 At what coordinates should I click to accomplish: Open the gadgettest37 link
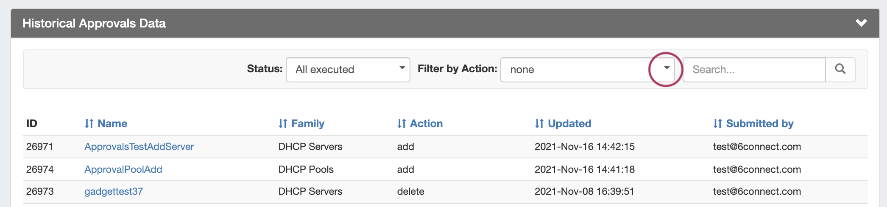[x=114, y=191]
